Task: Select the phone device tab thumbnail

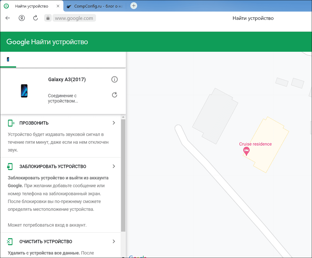Action: tap(8, 60)
